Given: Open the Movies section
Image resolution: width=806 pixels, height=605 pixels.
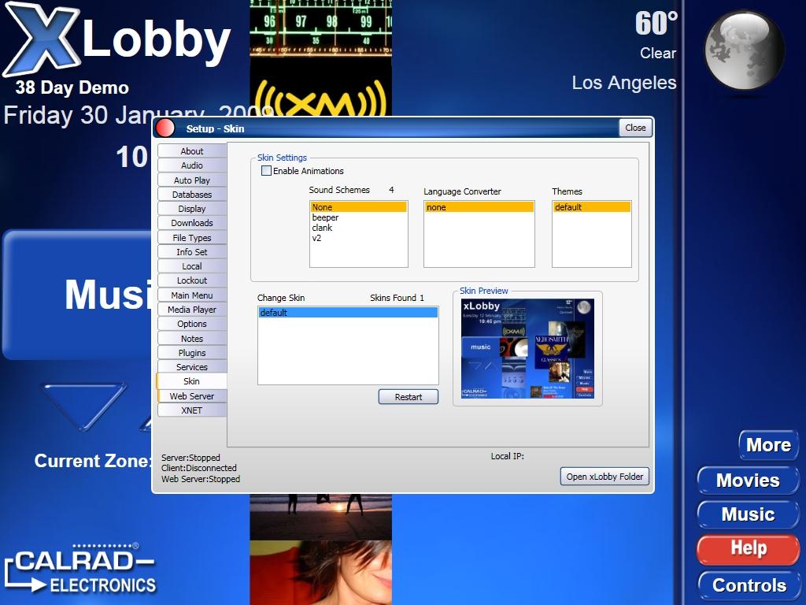Looking at the screenshot, I should 748,480.
